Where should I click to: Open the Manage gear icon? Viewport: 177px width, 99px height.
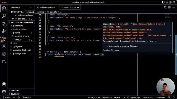click(4, 92)
